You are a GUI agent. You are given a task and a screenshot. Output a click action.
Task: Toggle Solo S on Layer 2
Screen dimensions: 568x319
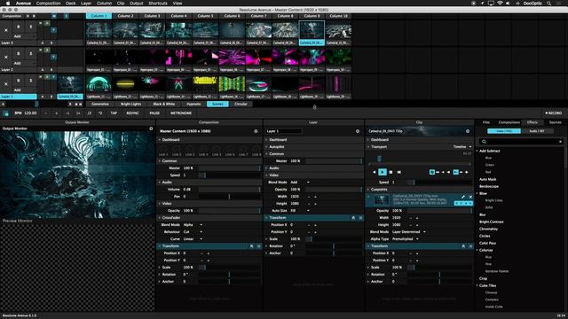click(31, 53)
